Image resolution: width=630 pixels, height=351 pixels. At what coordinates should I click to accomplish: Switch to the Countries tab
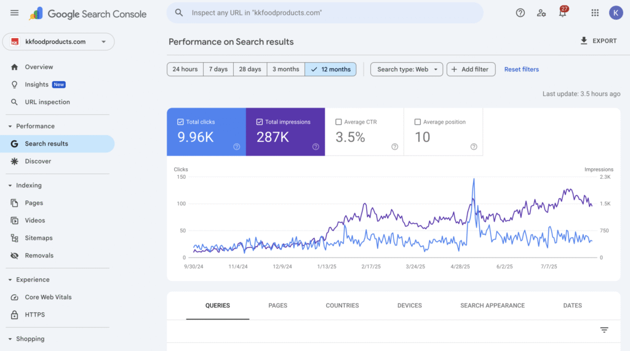pyautogui.click(x=342, y=306)
